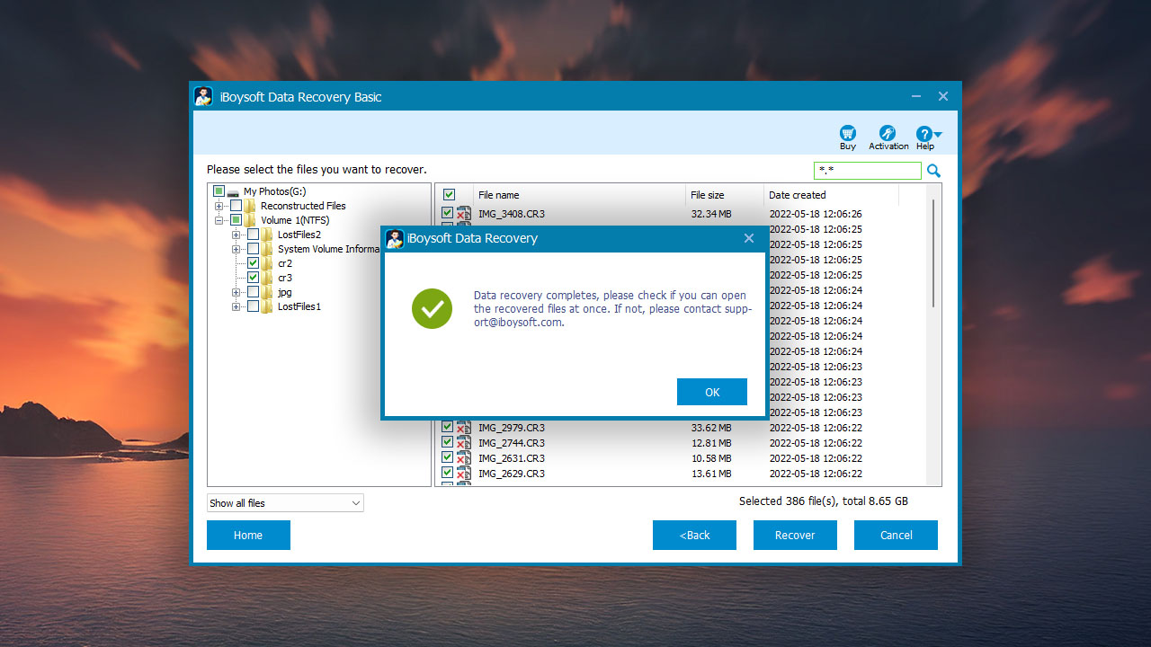Expand the Reconstructed Files tree node
Viewport: 1151px width, 647px height.
219,206
